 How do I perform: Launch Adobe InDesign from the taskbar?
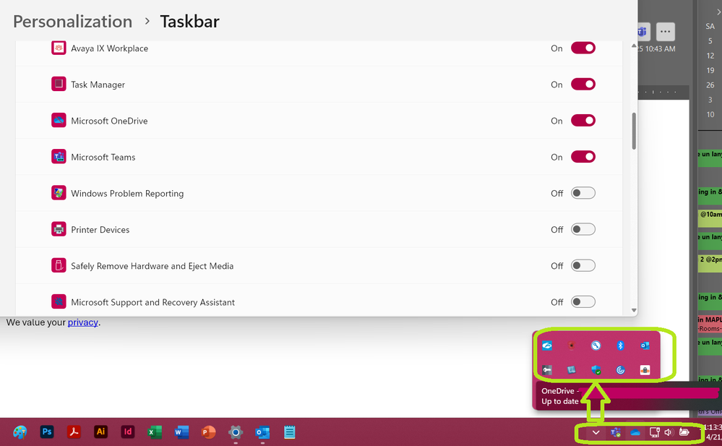(127, 432)
